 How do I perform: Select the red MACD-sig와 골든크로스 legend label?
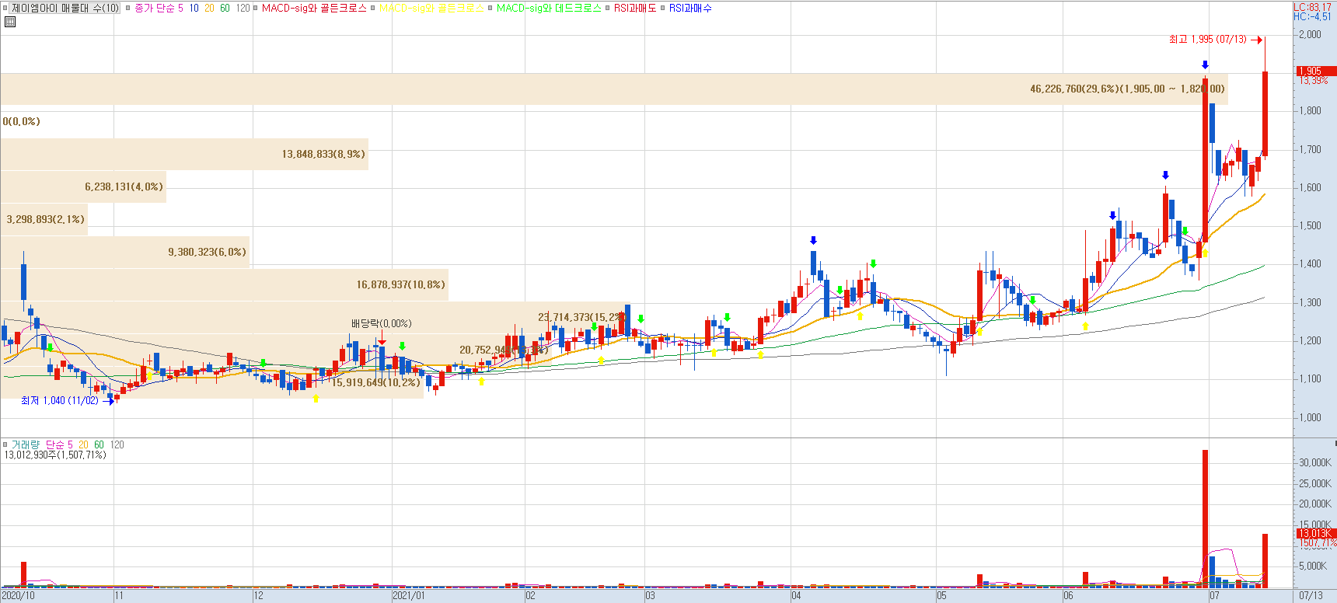[x=314, y=8]
